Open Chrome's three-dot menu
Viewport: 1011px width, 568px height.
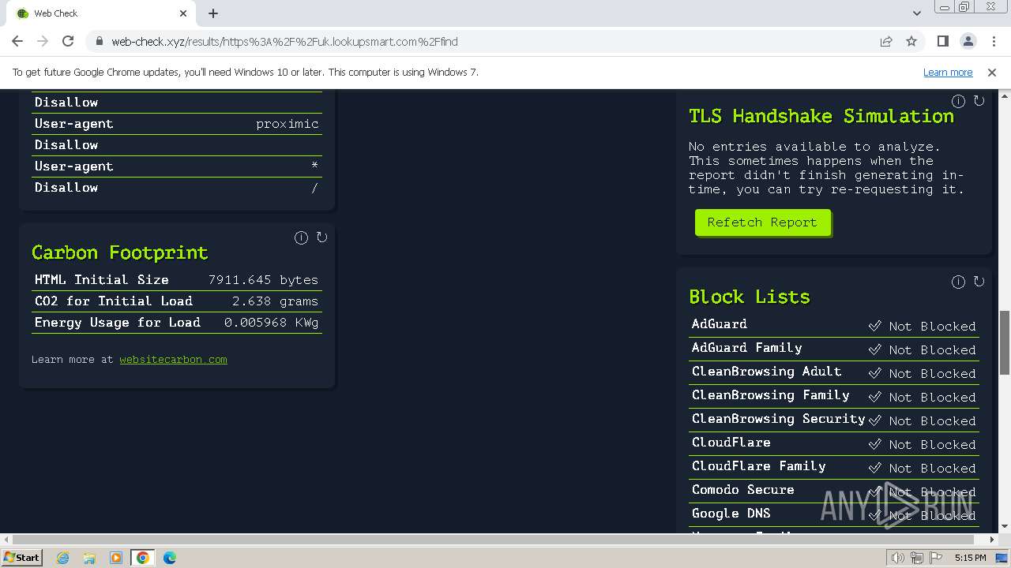pos(992,41)
